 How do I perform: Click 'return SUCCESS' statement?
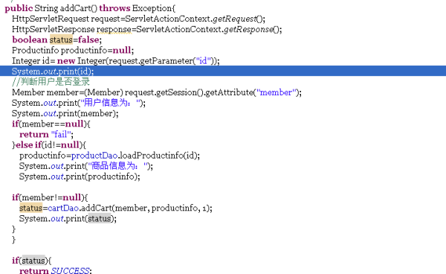point(56,270)
